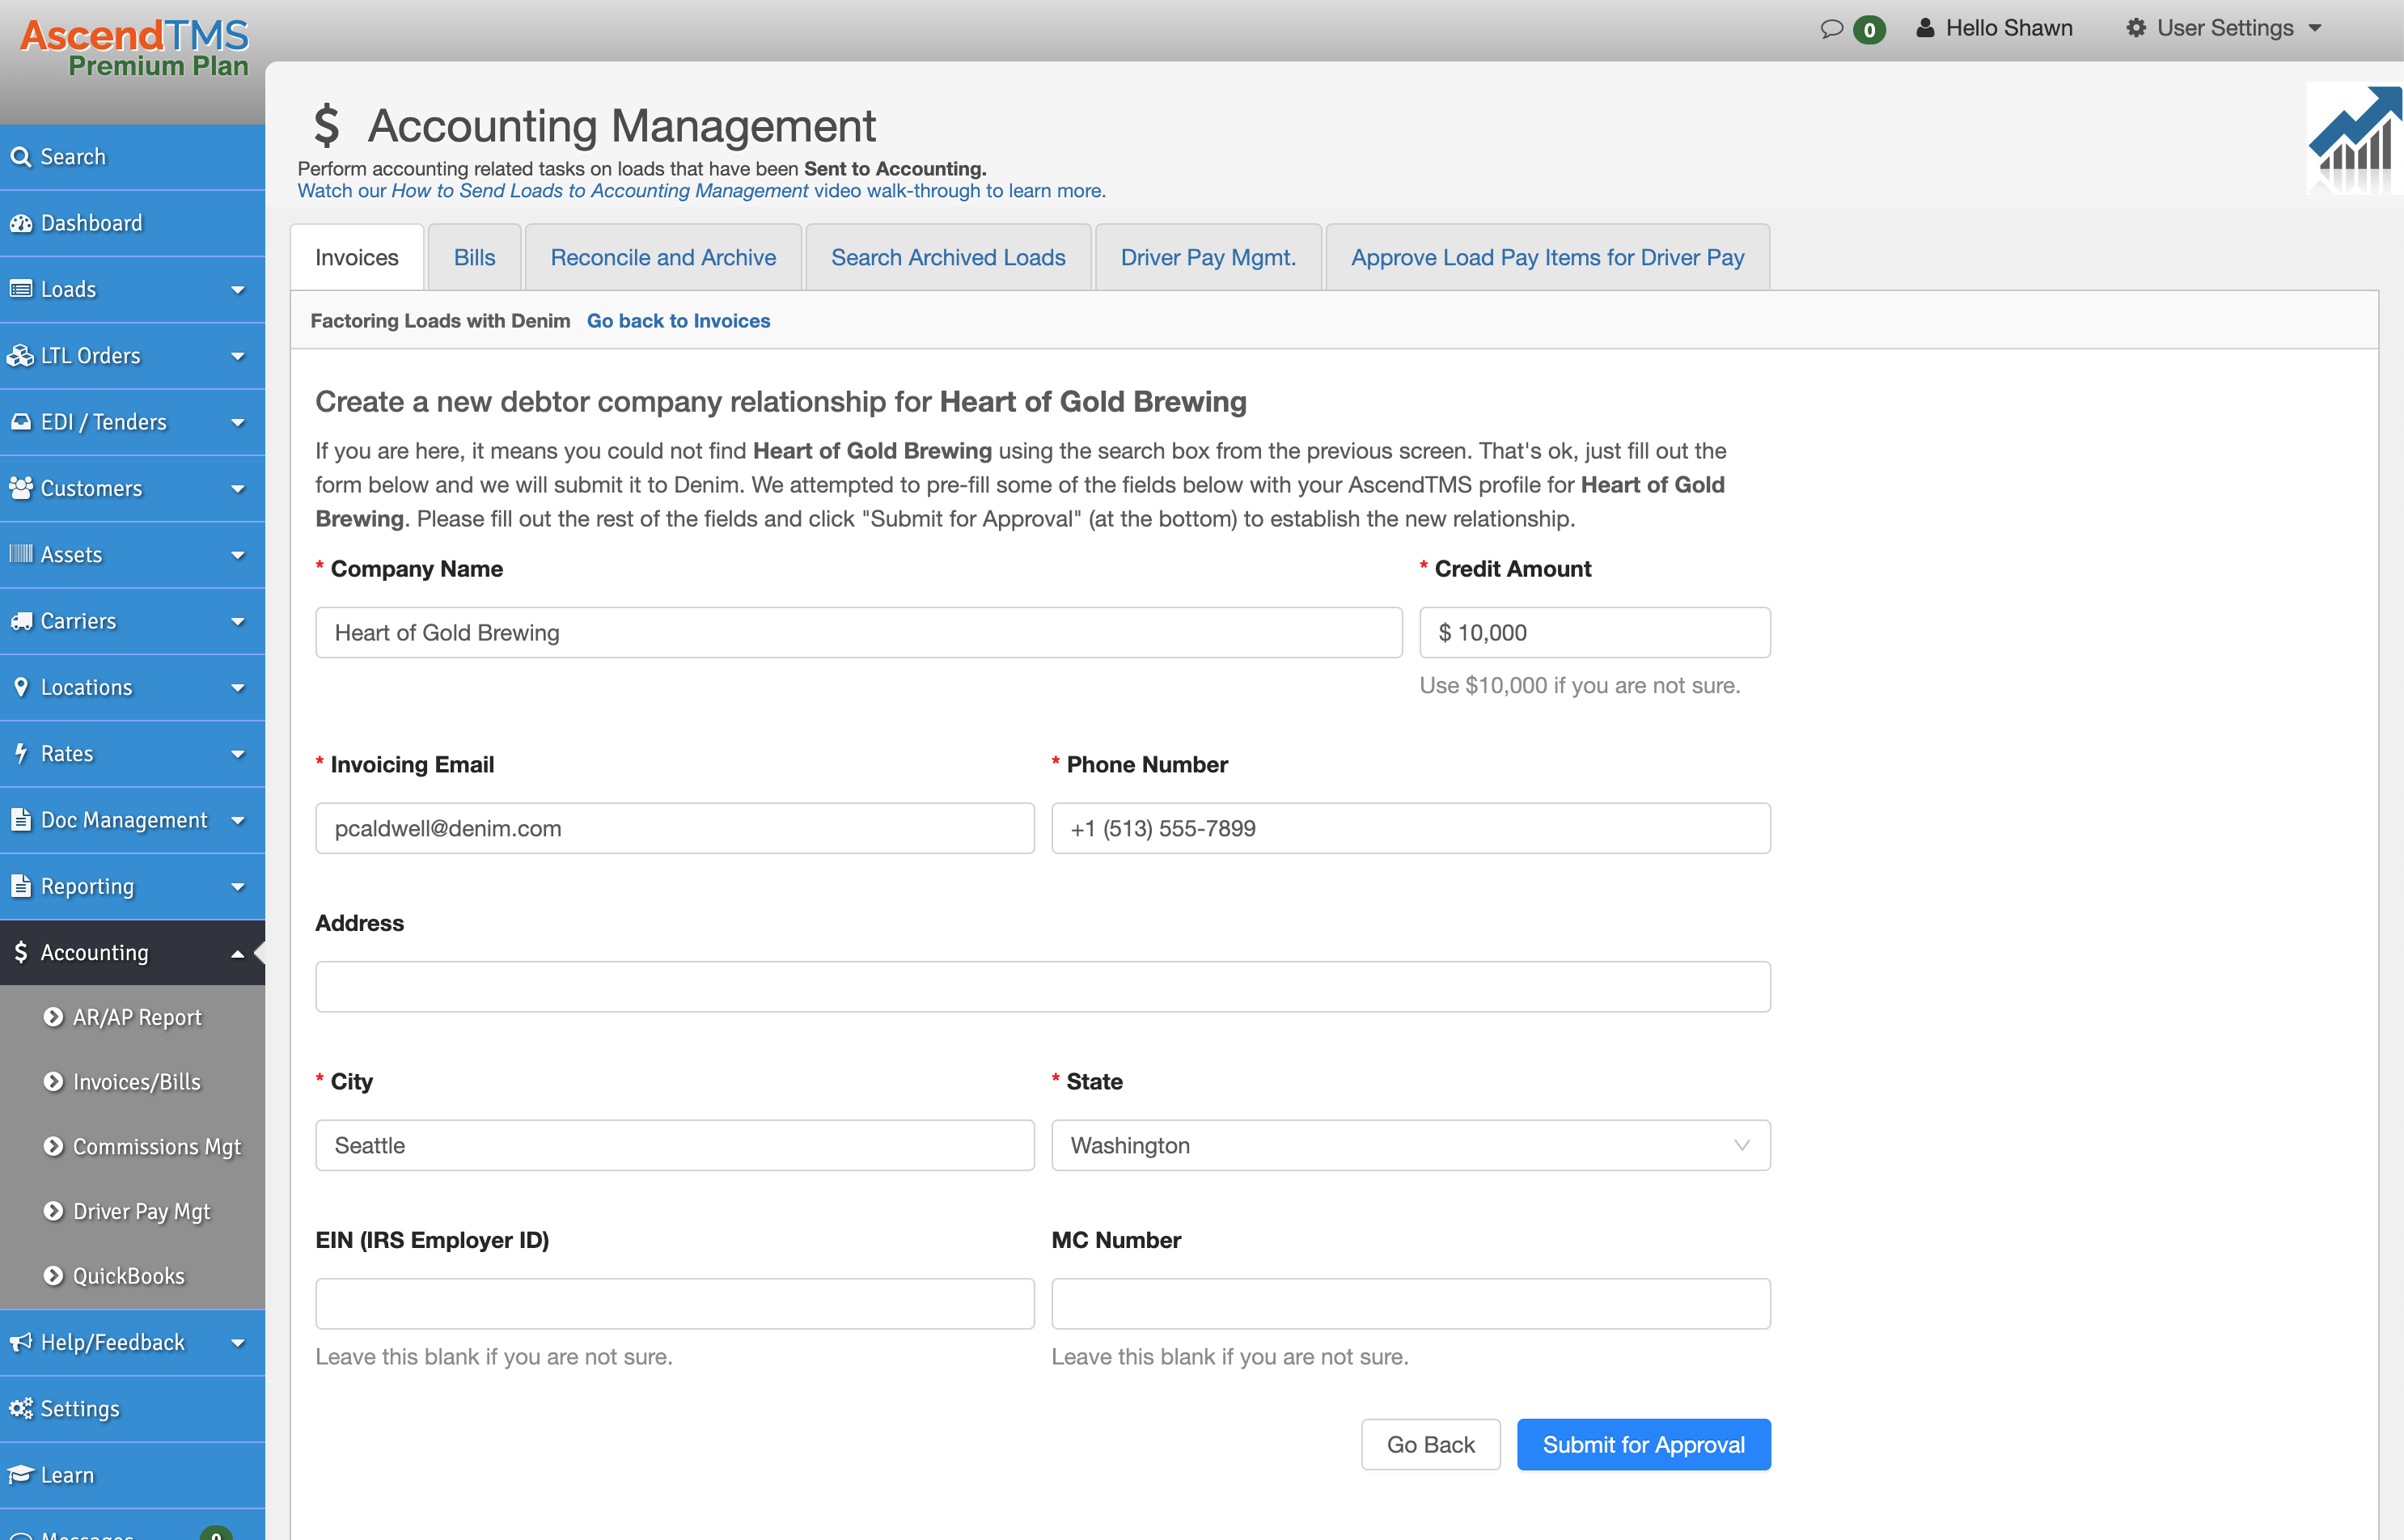Screen dimensions: 2404x1540
Task: Switch to the Driver Pay Mgmt. tab
Action: pos(1208,257)
